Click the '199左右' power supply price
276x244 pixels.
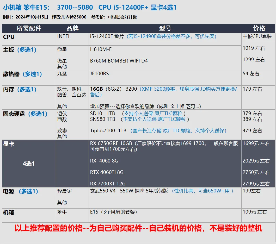tap(252, 191)
